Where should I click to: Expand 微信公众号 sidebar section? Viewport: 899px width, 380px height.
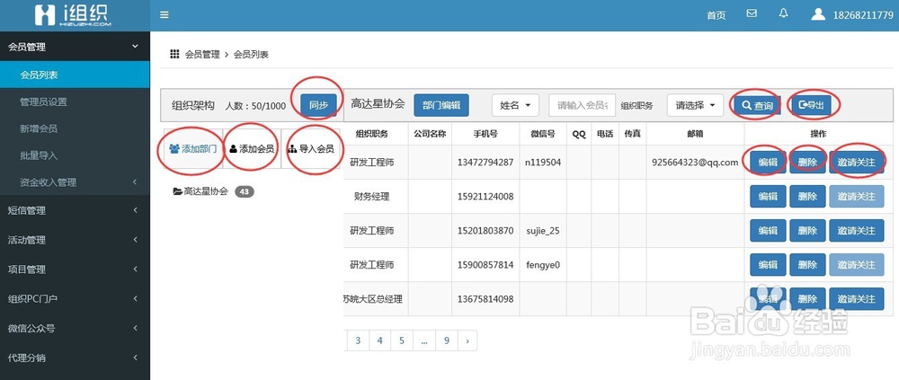click(75, 329)
